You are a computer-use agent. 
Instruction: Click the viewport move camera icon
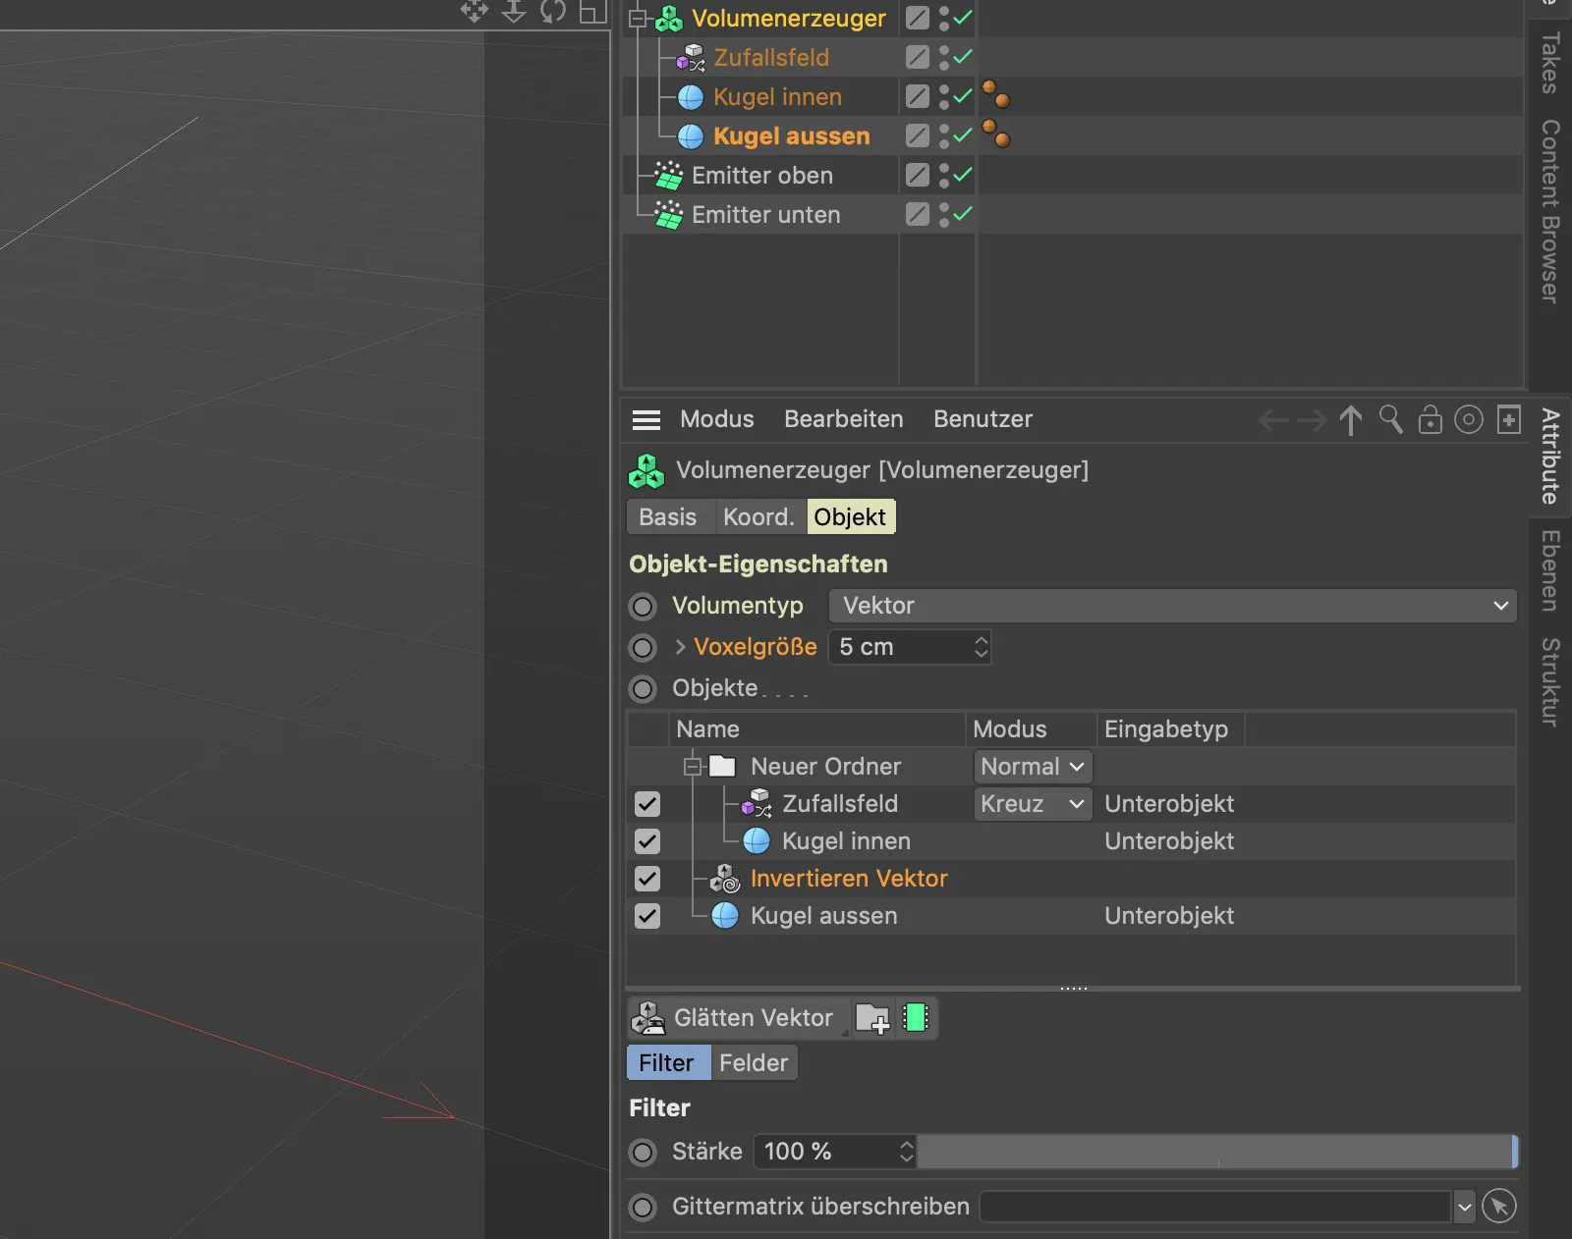point(475,12)
